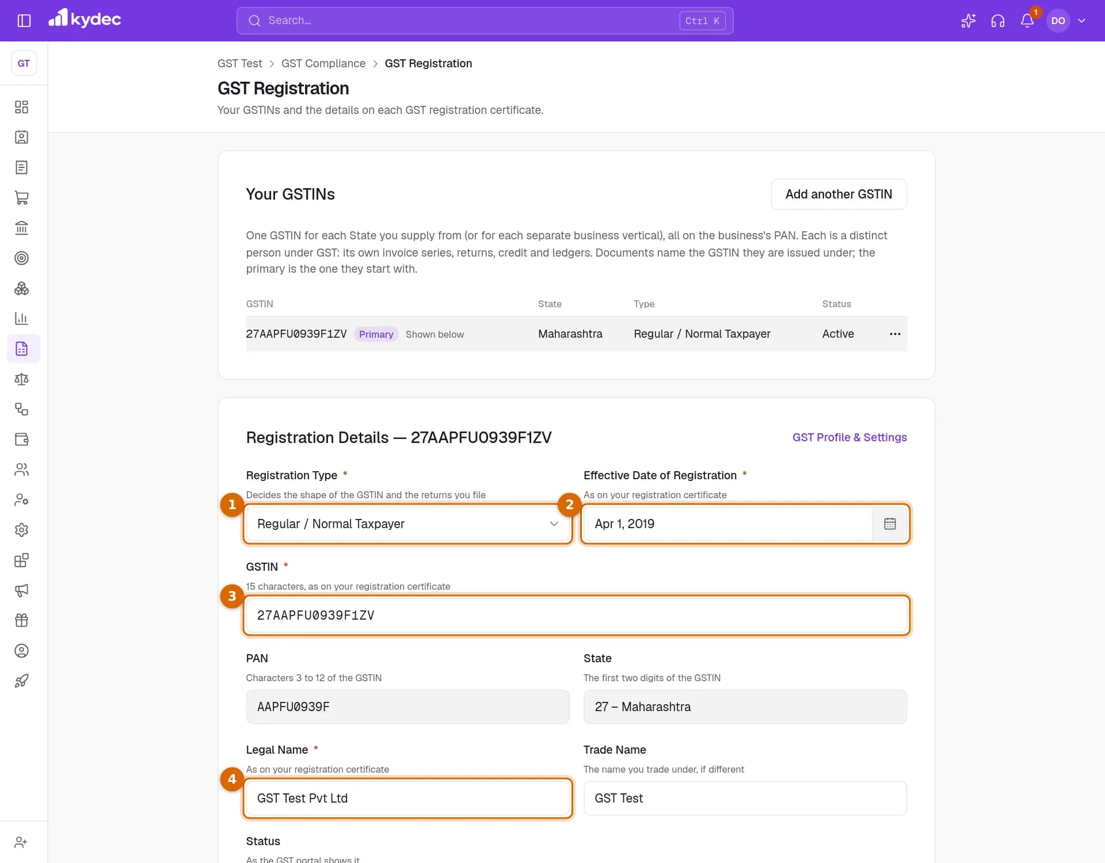The image size is (1105, 863).
Task: Click the GSTIN input field
Action: click(x=576, y=615)
